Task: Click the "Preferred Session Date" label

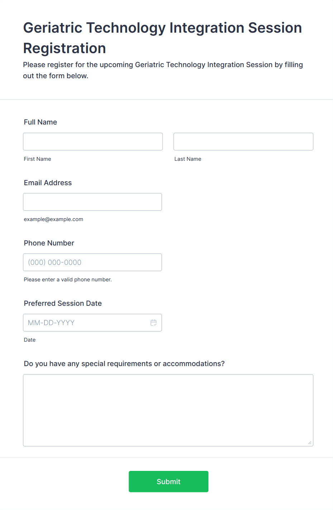Action: [x=63, y=303]
